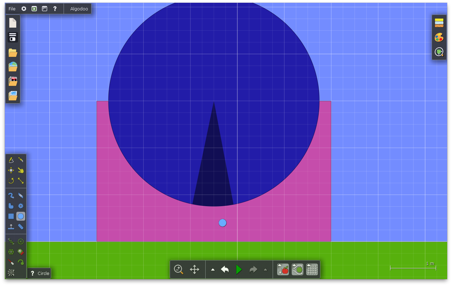
Task: Start the simulation with green play button
Action: pyautogui.click(x=239, y=269)
